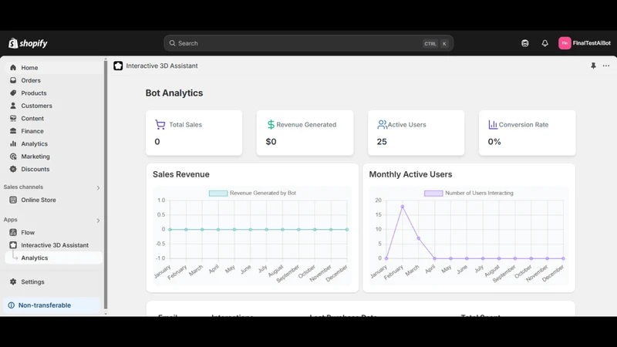The width and height of the screenshot is (617, 347).
Task: Pin the Interactive 3D Assistant app
Action: click(x=593, y=66)
